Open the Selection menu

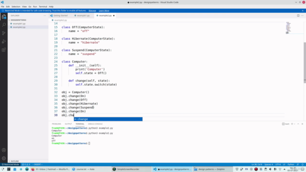(16, 7)
